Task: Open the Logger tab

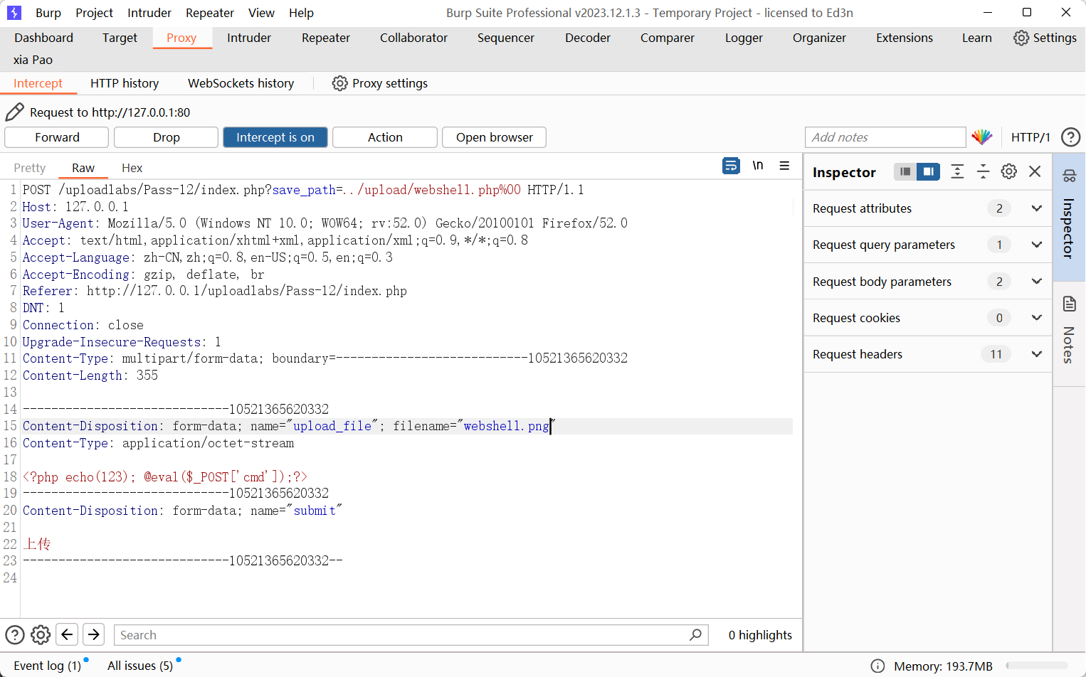Action: (744, 38)
